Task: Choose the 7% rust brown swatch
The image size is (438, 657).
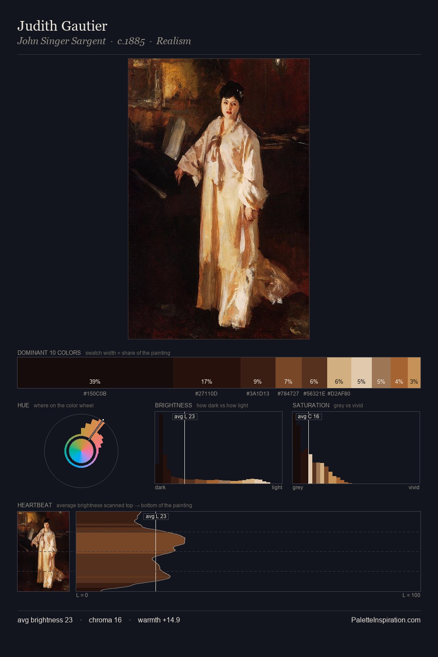Action: [289, 373]
